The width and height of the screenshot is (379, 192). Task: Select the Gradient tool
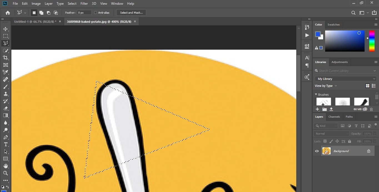6,115
